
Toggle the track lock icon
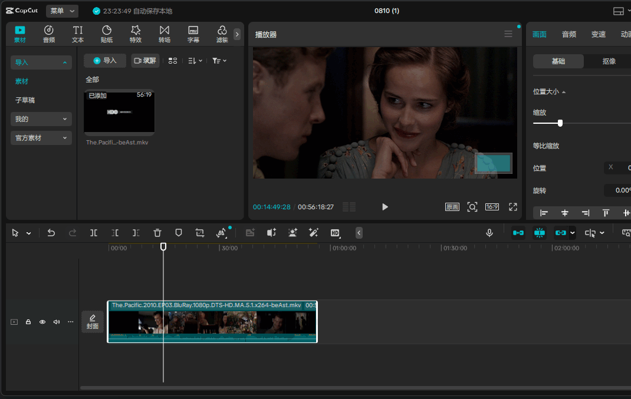tap(28, 322)
